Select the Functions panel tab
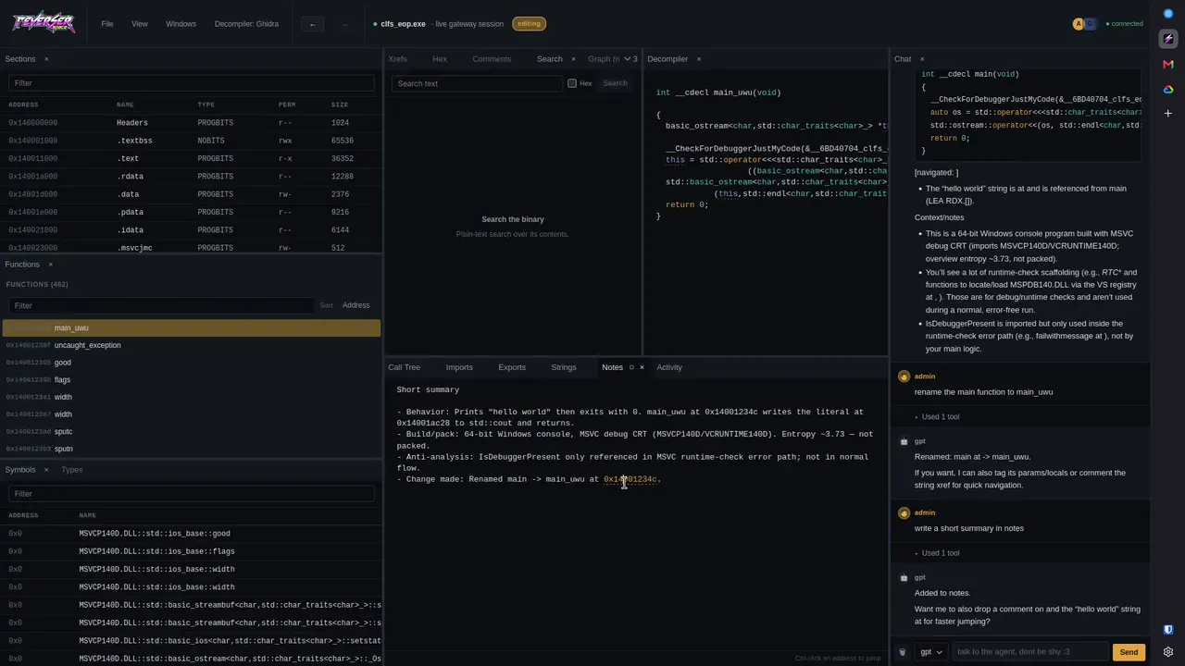Viewport: 1185px width, 666px height. click(x=22, y=265)
